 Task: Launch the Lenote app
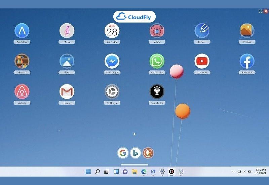(x=202, y=31)
